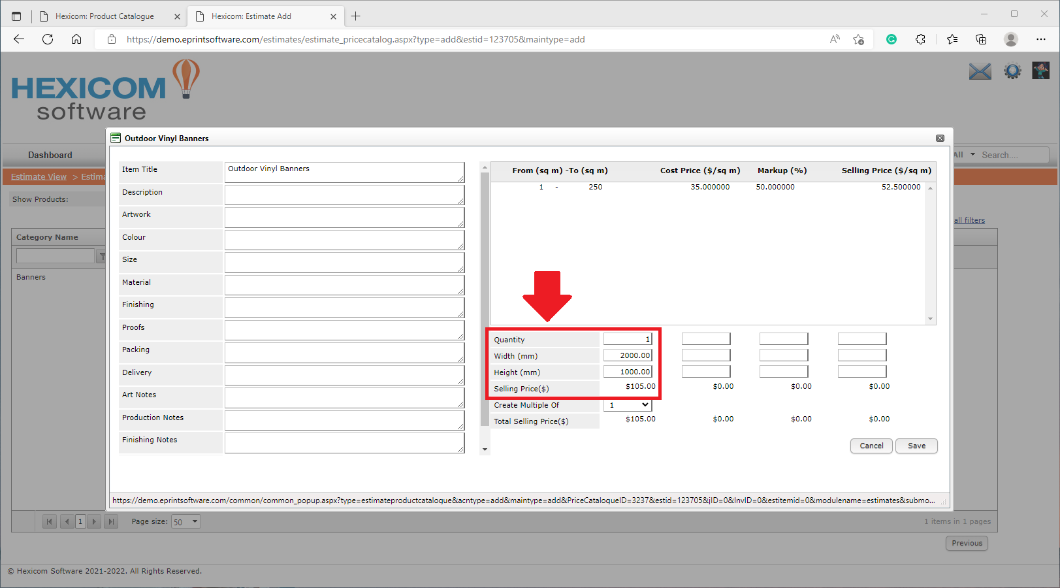Click the Delivery text field
Viewport: 1060px width, 588px height.
[x=345, y=375]
